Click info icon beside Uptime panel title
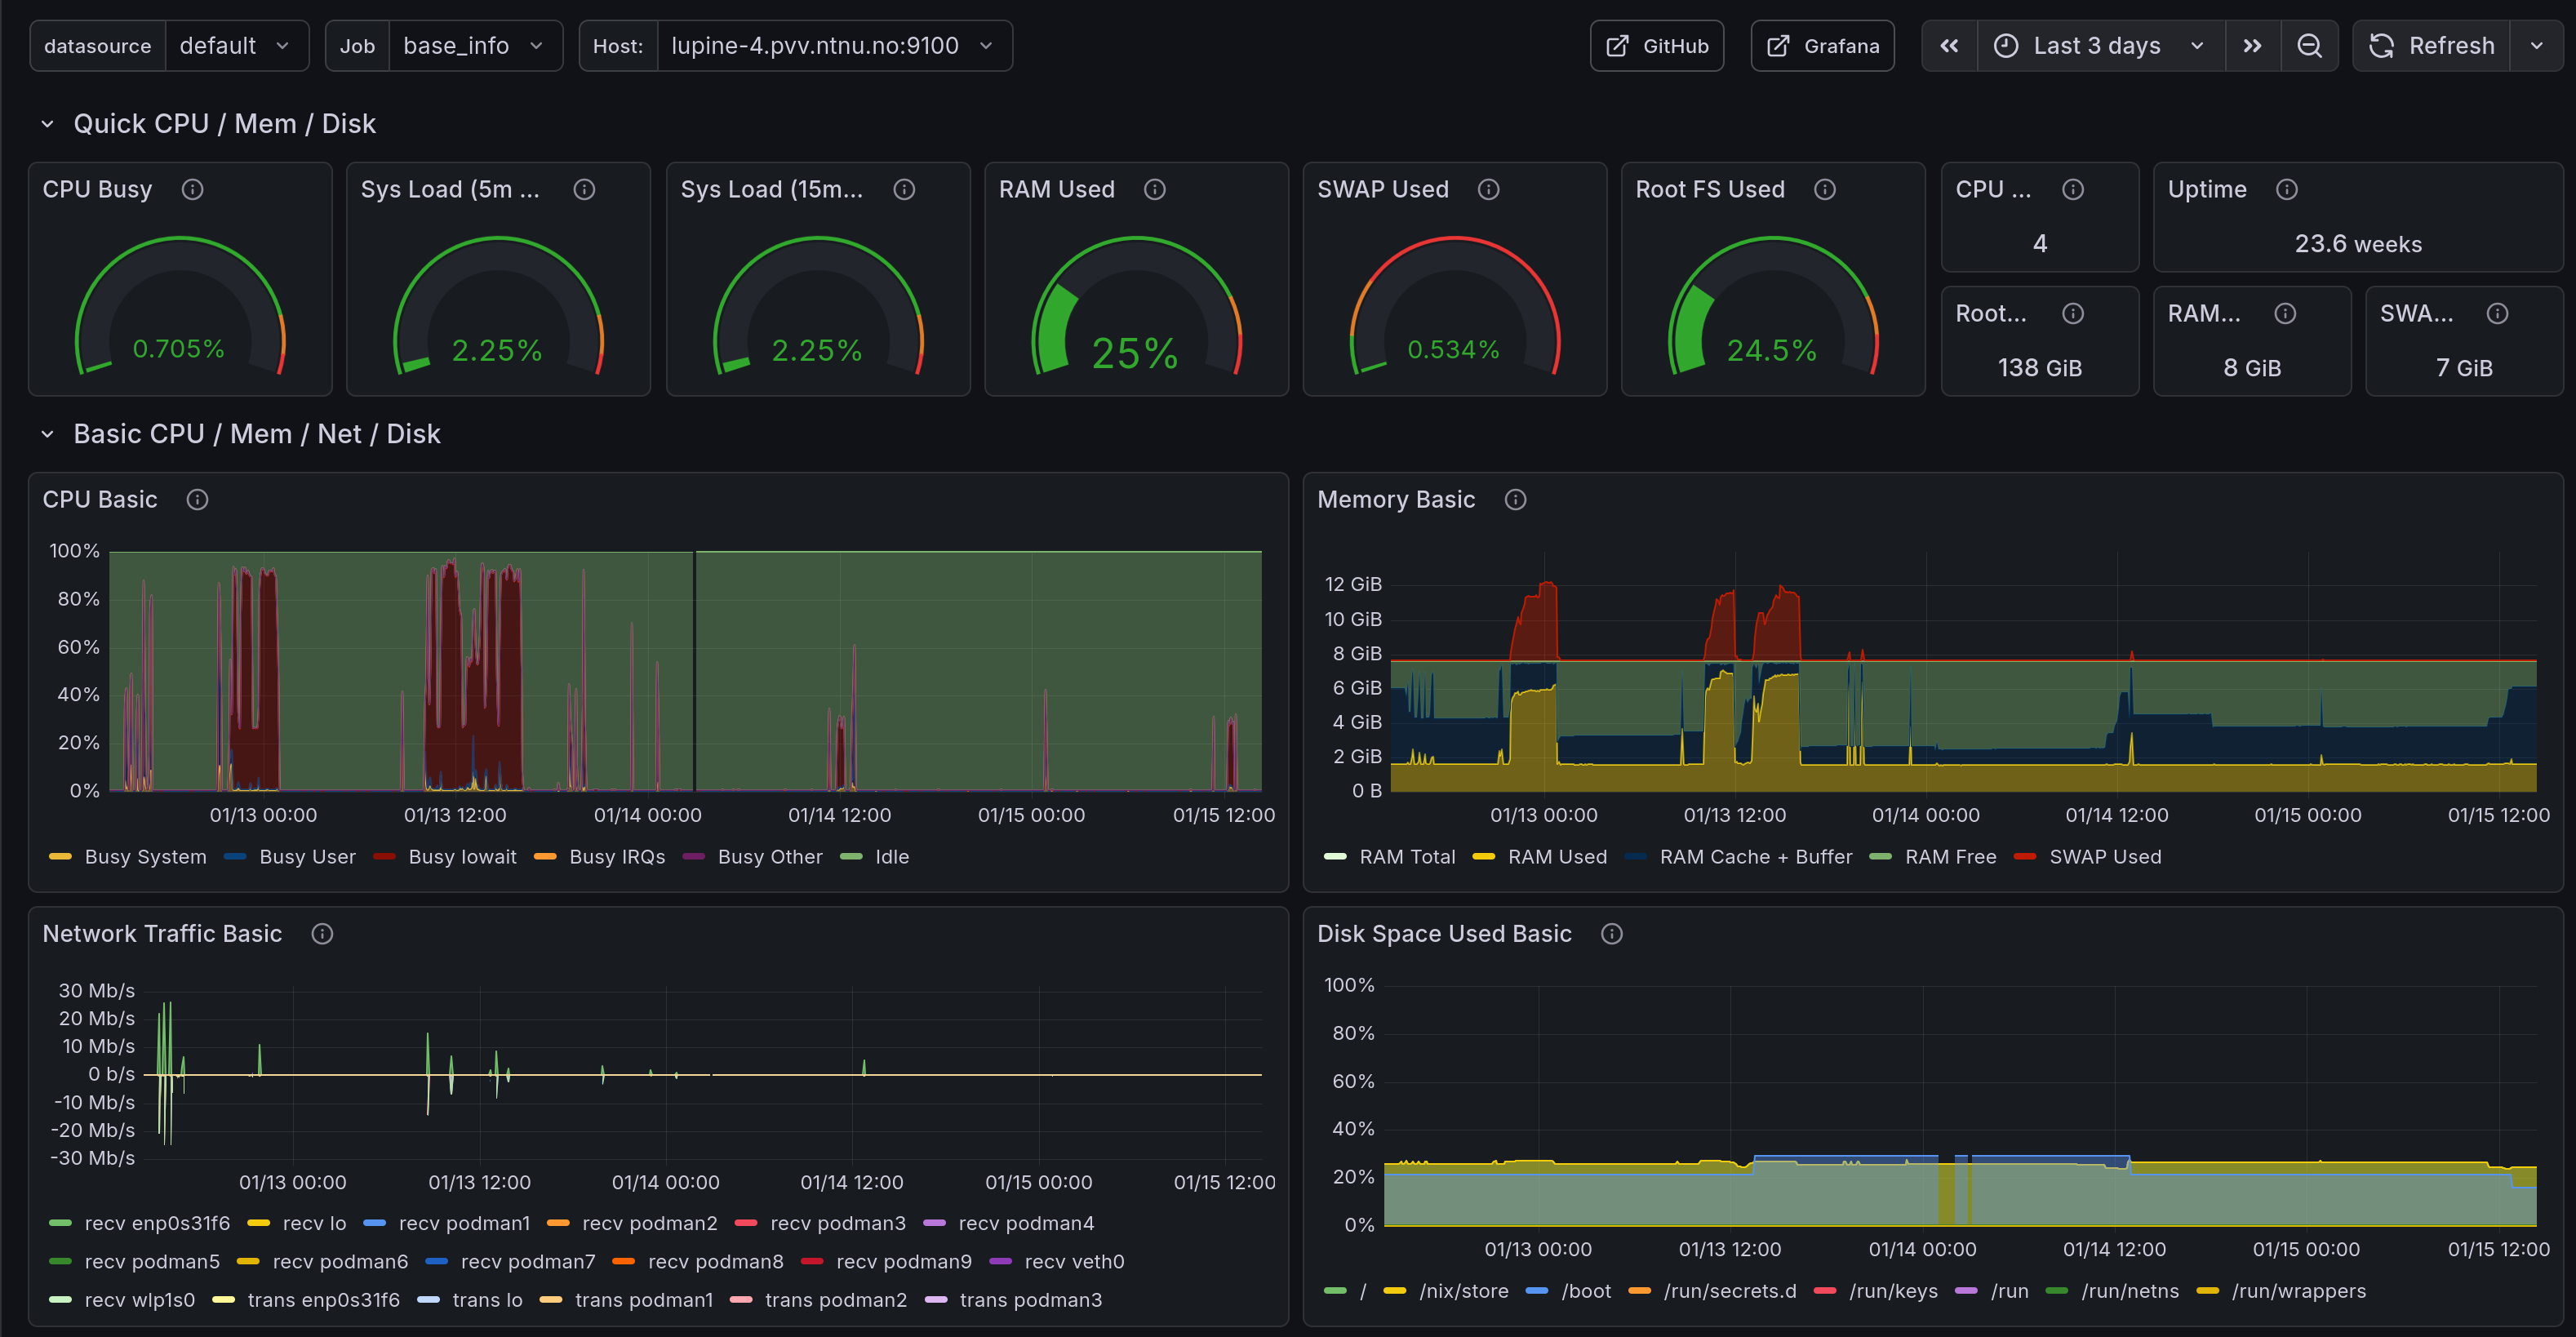This screenshot has height=1337, width=2576. (x=2286, y=190)
